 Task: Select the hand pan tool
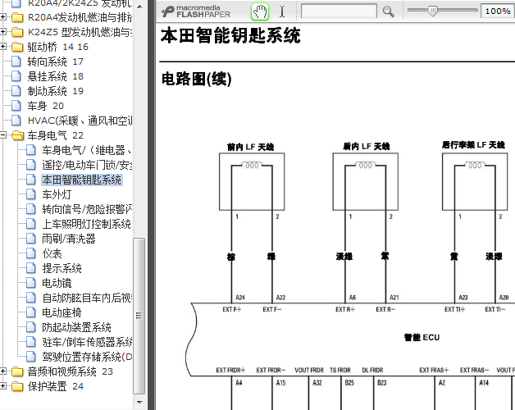[x=260, y=11]
